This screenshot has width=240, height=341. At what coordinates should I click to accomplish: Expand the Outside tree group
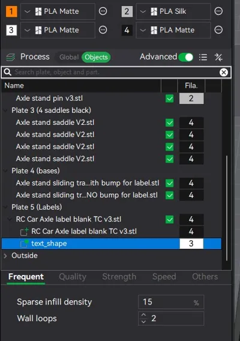click(x=5, y=256)
